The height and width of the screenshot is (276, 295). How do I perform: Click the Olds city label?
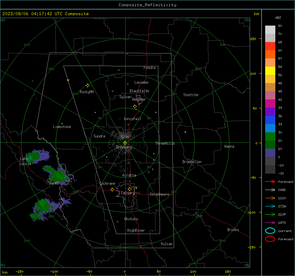[125, 137]
